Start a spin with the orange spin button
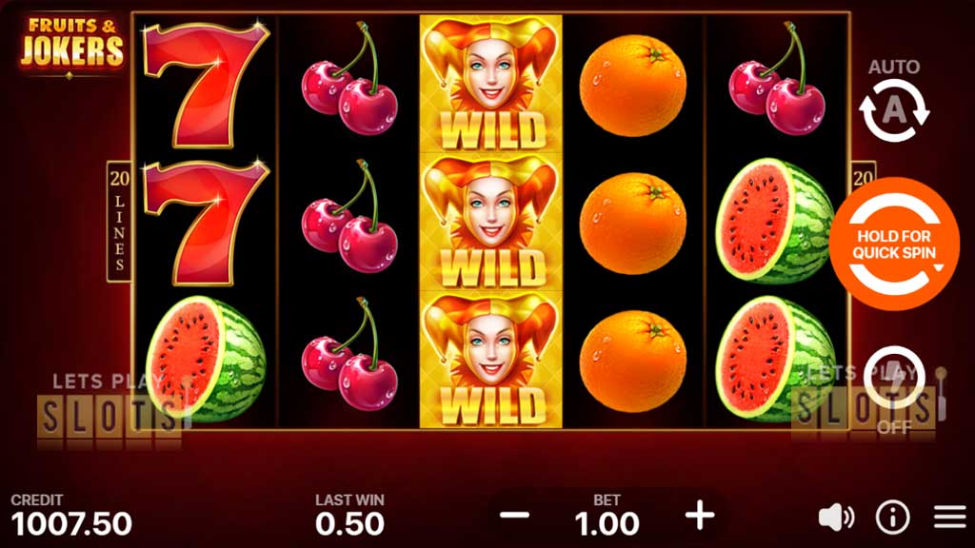Viewport: 975px width, 548px height. pyautogui.click(x=893, y=244)
